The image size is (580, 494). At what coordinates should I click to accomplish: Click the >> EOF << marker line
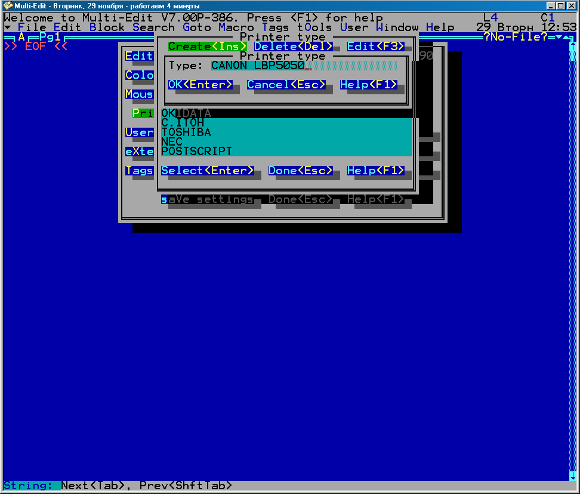[36, 47]
